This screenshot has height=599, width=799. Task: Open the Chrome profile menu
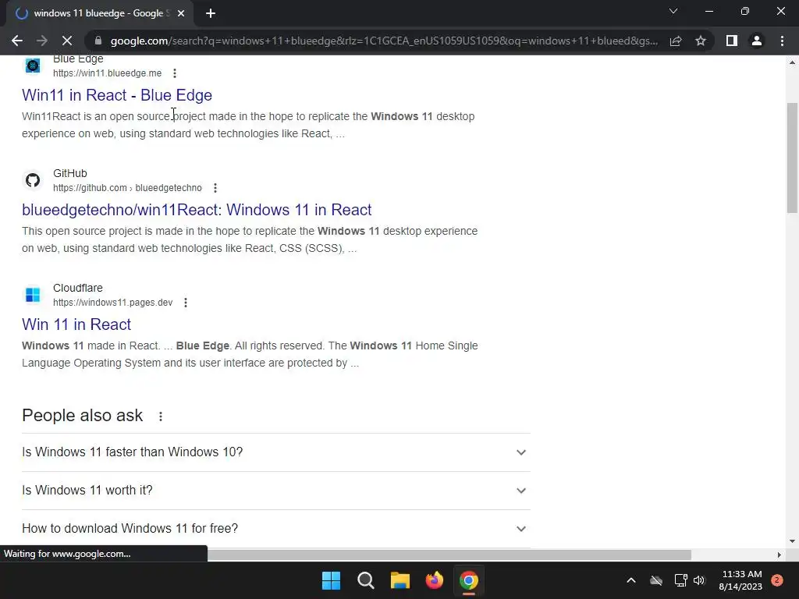click(x=757, y=41)
